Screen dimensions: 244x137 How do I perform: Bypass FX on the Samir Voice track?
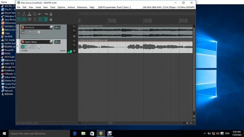tap(26, 47)
